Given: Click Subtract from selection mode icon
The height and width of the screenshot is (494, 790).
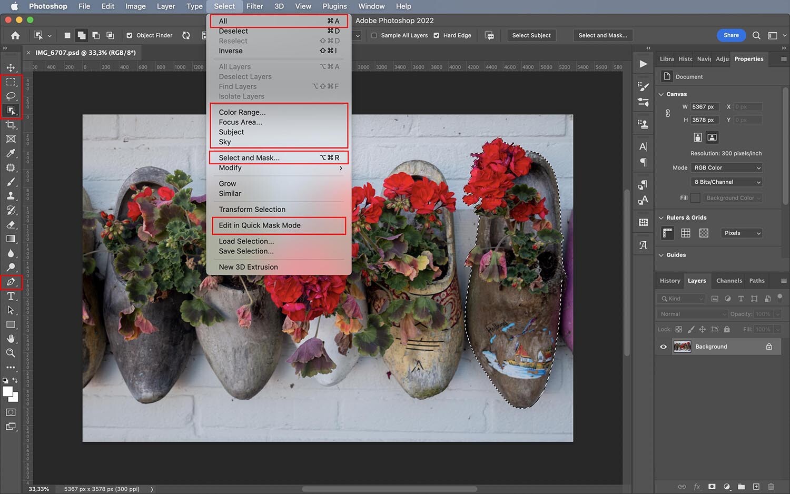Looking at the screenshot, I should click(96, 35).
